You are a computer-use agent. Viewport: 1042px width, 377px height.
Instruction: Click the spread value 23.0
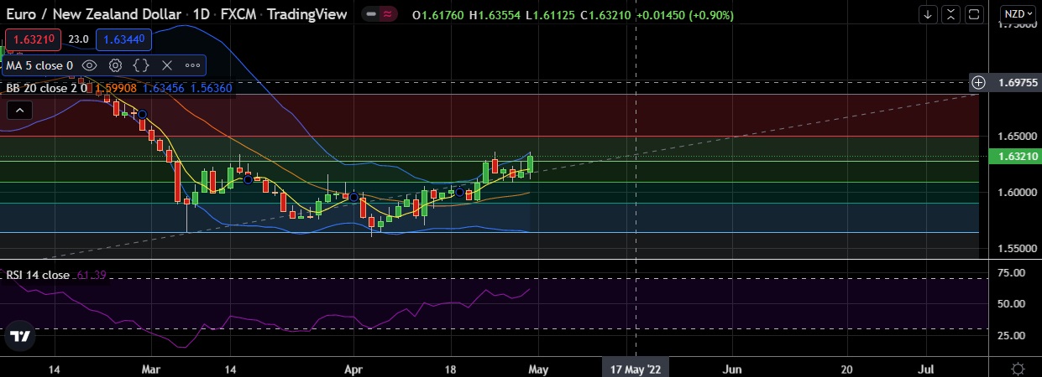coord(79,39)
